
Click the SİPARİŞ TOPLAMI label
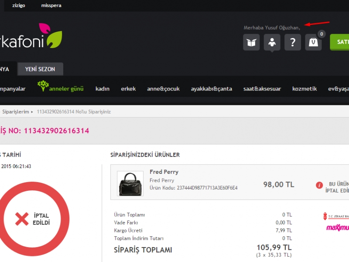pos(143,250)
